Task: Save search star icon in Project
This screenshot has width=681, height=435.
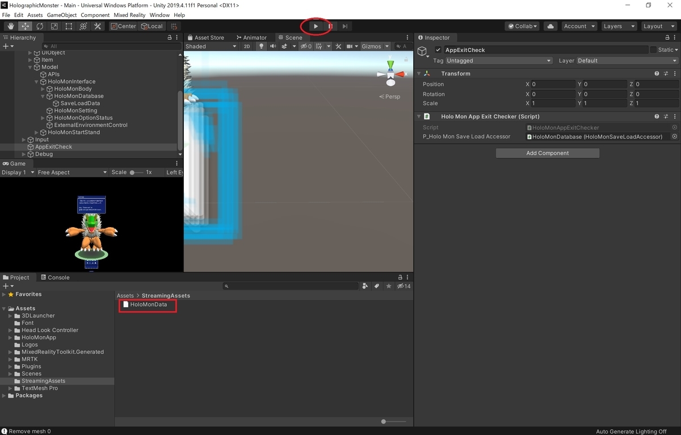Action: coord(389,286)
